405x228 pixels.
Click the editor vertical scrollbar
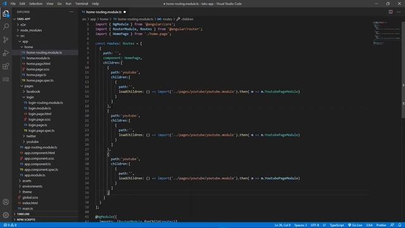(x=403, y=70)
